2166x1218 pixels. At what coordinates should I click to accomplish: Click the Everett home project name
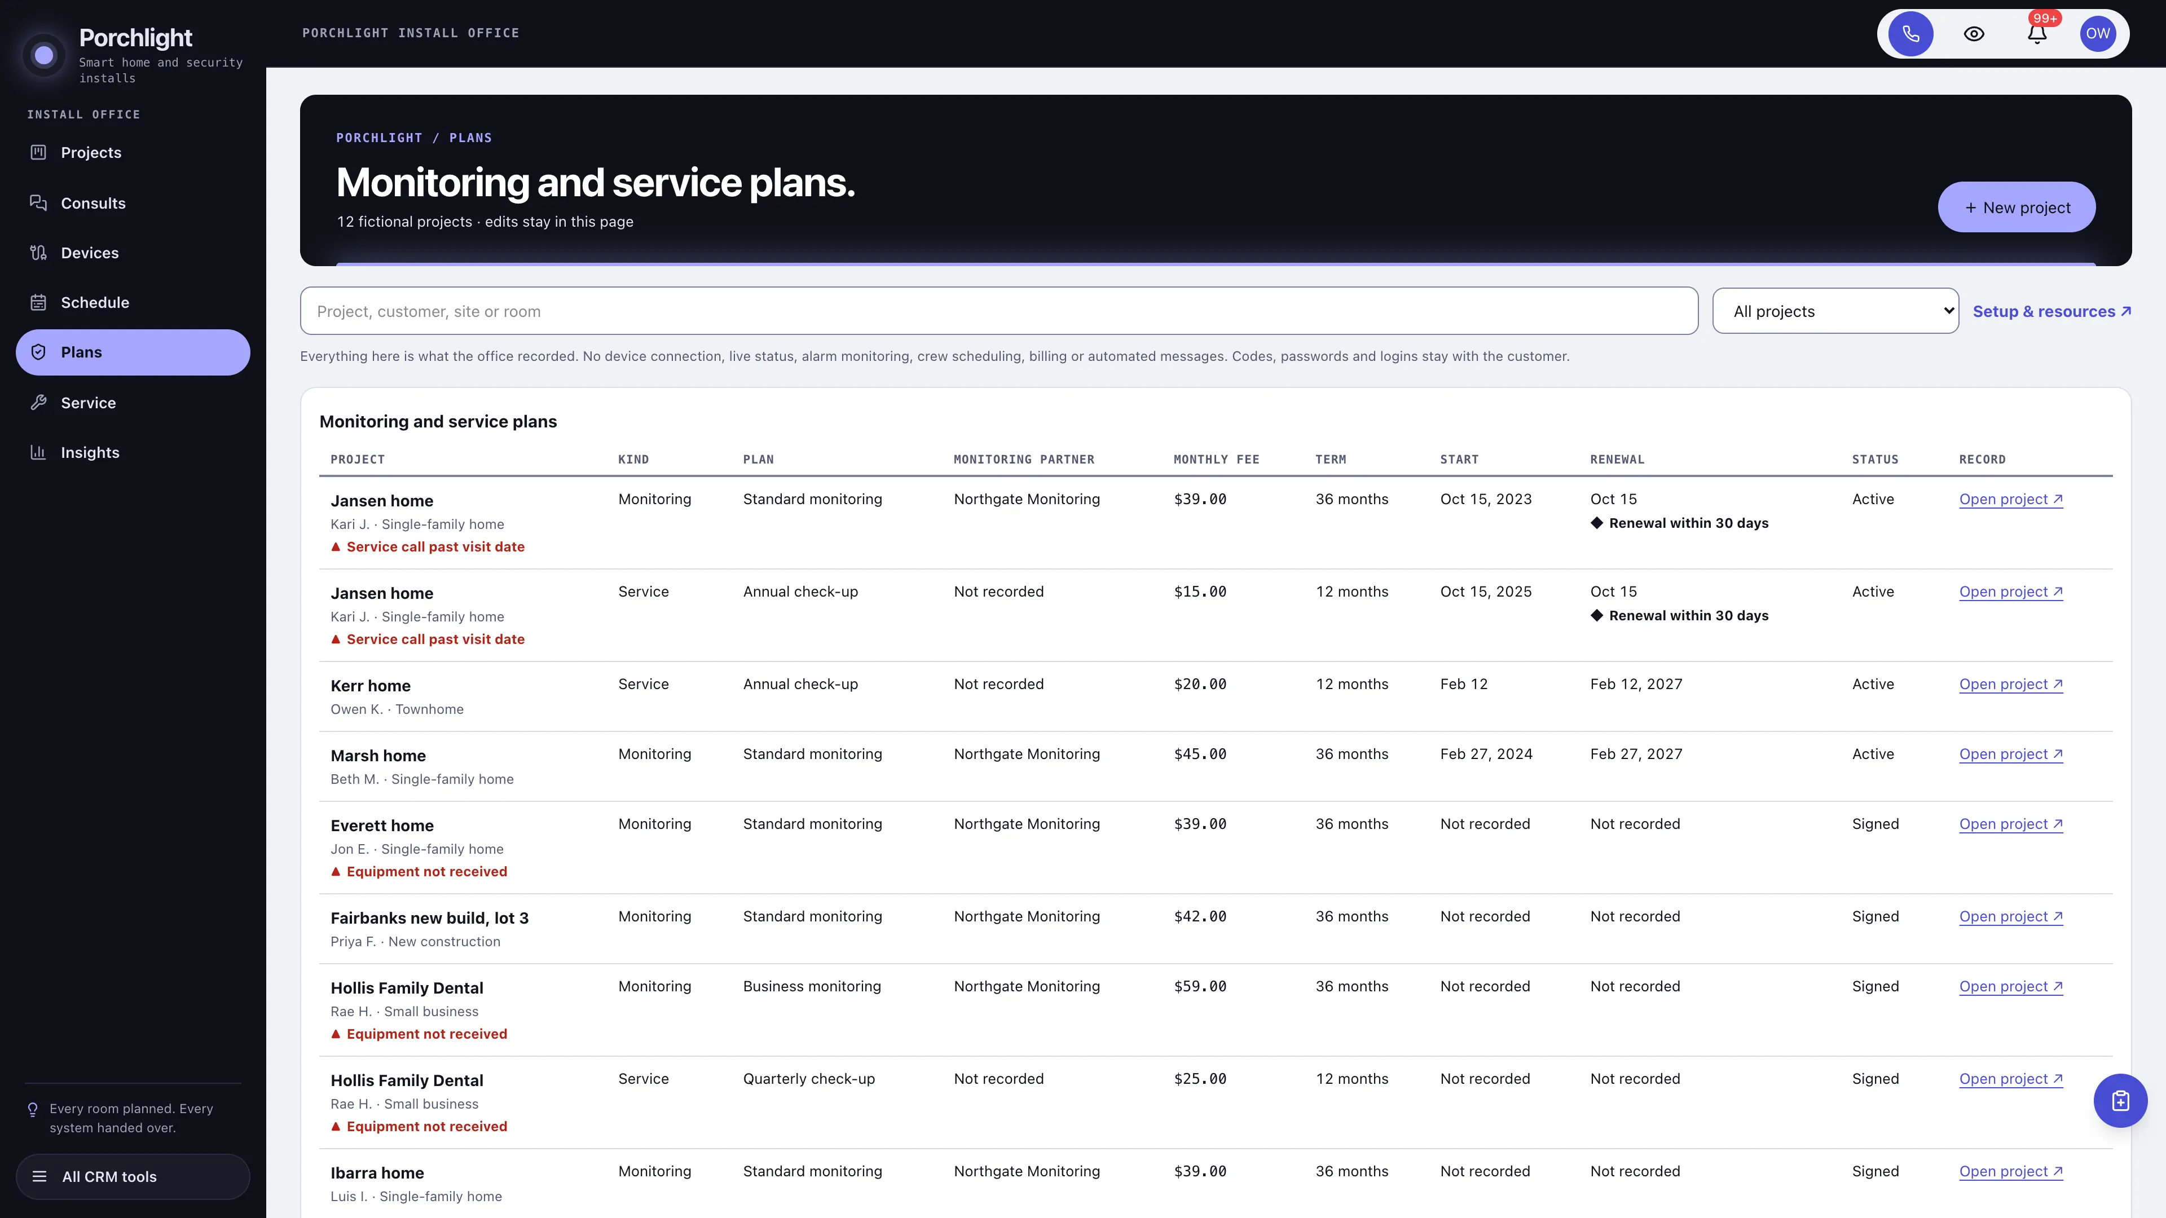[382, 824]
